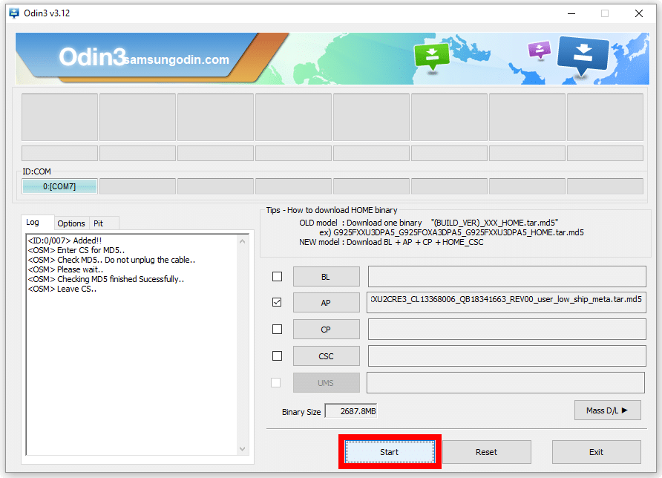Viewport: 662px width, 478px height.
Task: Expand the Mass D/L arrow button
Action: pos(608,410)
